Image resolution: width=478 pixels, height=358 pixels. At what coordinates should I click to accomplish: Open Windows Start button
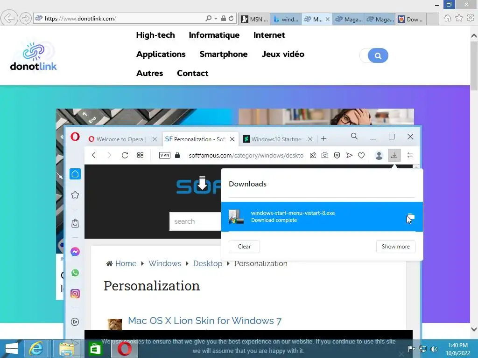coord(11,349)
